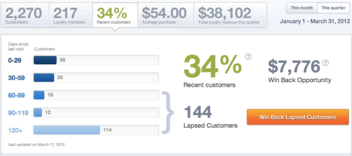352x156 pixels.
Task: Click the 144 Lapsed Customers figure
Action: pyautogui.click(x=198, y=112)
